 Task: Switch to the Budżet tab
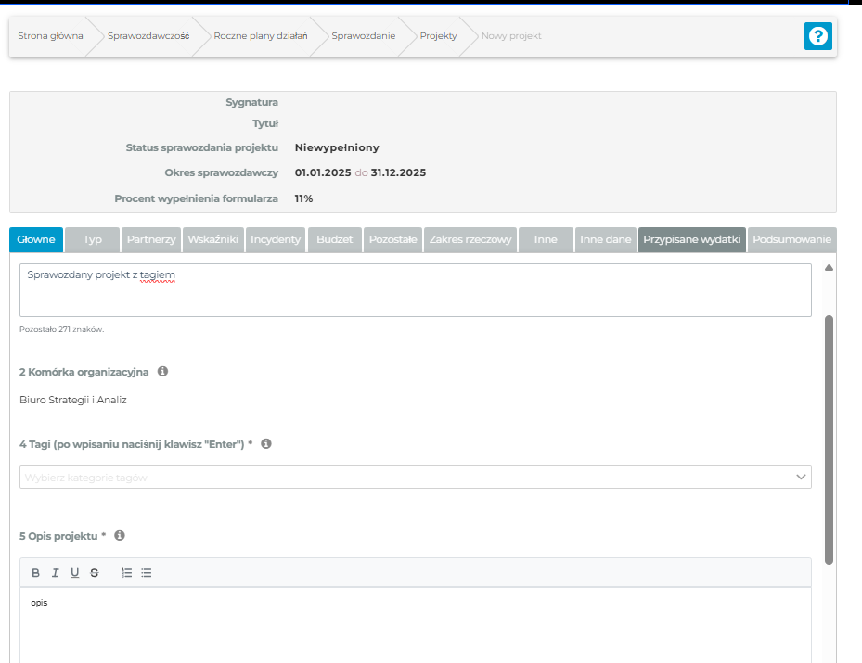tap(334, 239)
